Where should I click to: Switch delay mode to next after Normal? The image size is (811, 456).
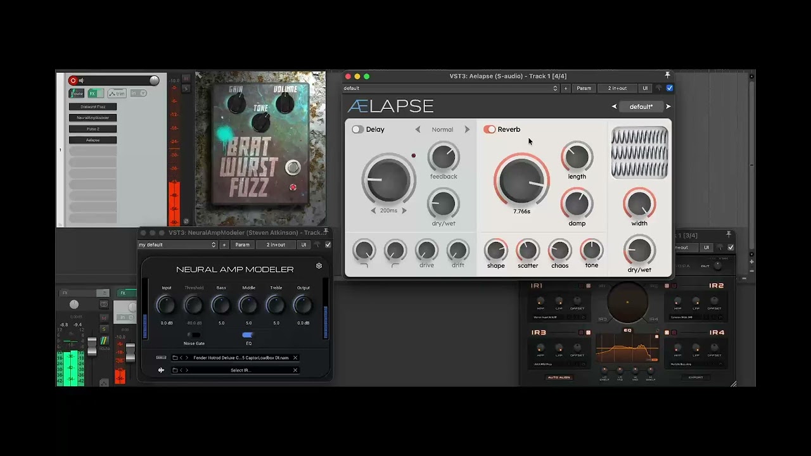(467, 129)
